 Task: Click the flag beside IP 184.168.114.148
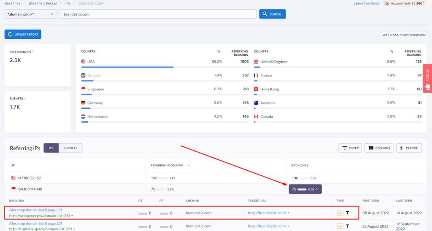(13, 188)
